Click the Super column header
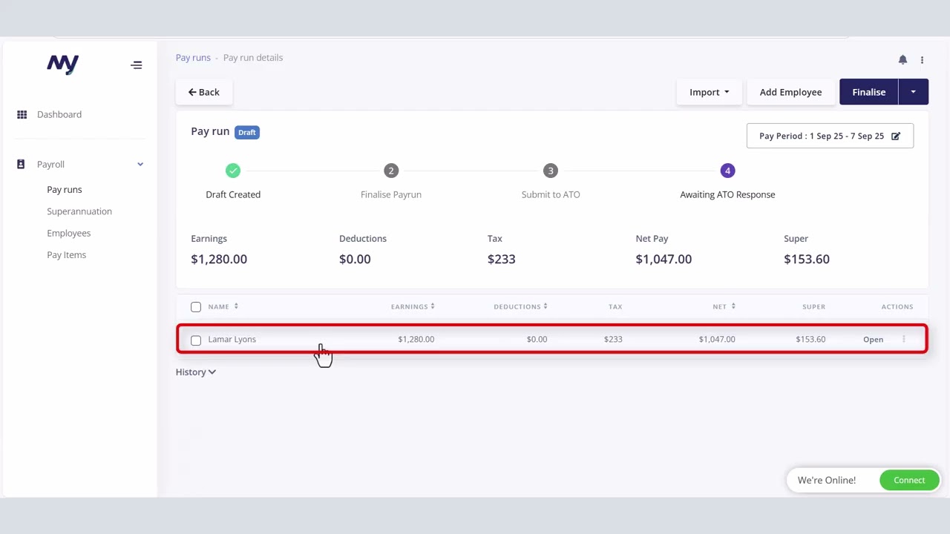 tap(813, 306)
